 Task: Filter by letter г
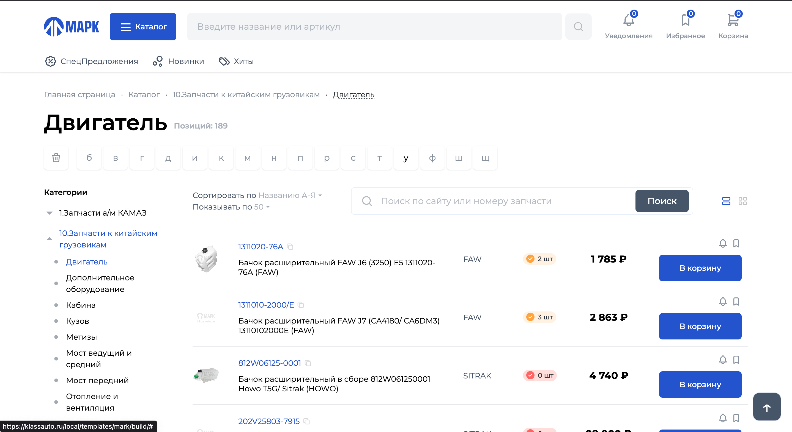142,158
